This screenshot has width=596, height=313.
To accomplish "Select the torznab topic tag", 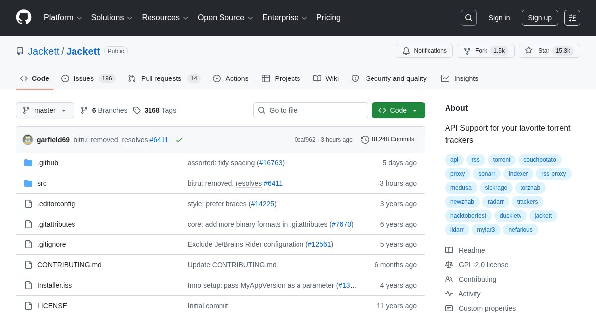I will point(530,188).
